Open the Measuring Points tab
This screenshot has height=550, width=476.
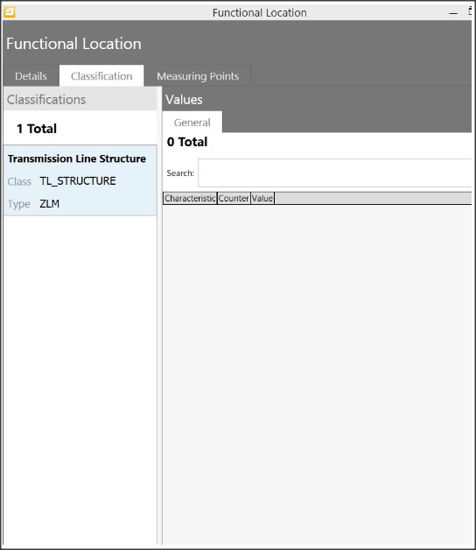pyautogui.click(x=198, y=76)
